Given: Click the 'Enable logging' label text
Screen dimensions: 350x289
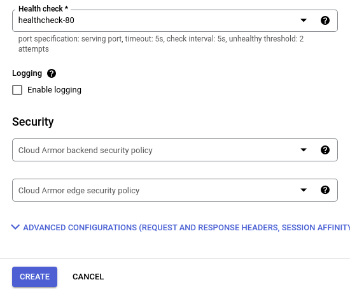Looking at the screenshot, I should pyautogui.click(x=54, y=90).
